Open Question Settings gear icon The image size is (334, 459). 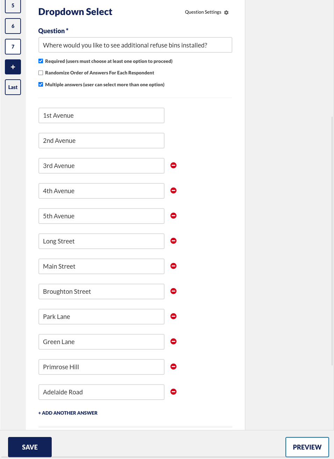[226, 13]
